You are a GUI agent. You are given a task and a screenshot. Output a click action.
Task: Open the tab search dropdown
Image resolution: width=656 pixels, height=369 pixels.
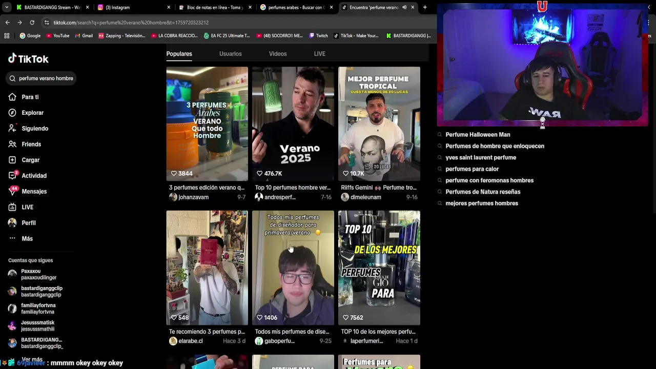pyautogui.click(x=6, y=7)
